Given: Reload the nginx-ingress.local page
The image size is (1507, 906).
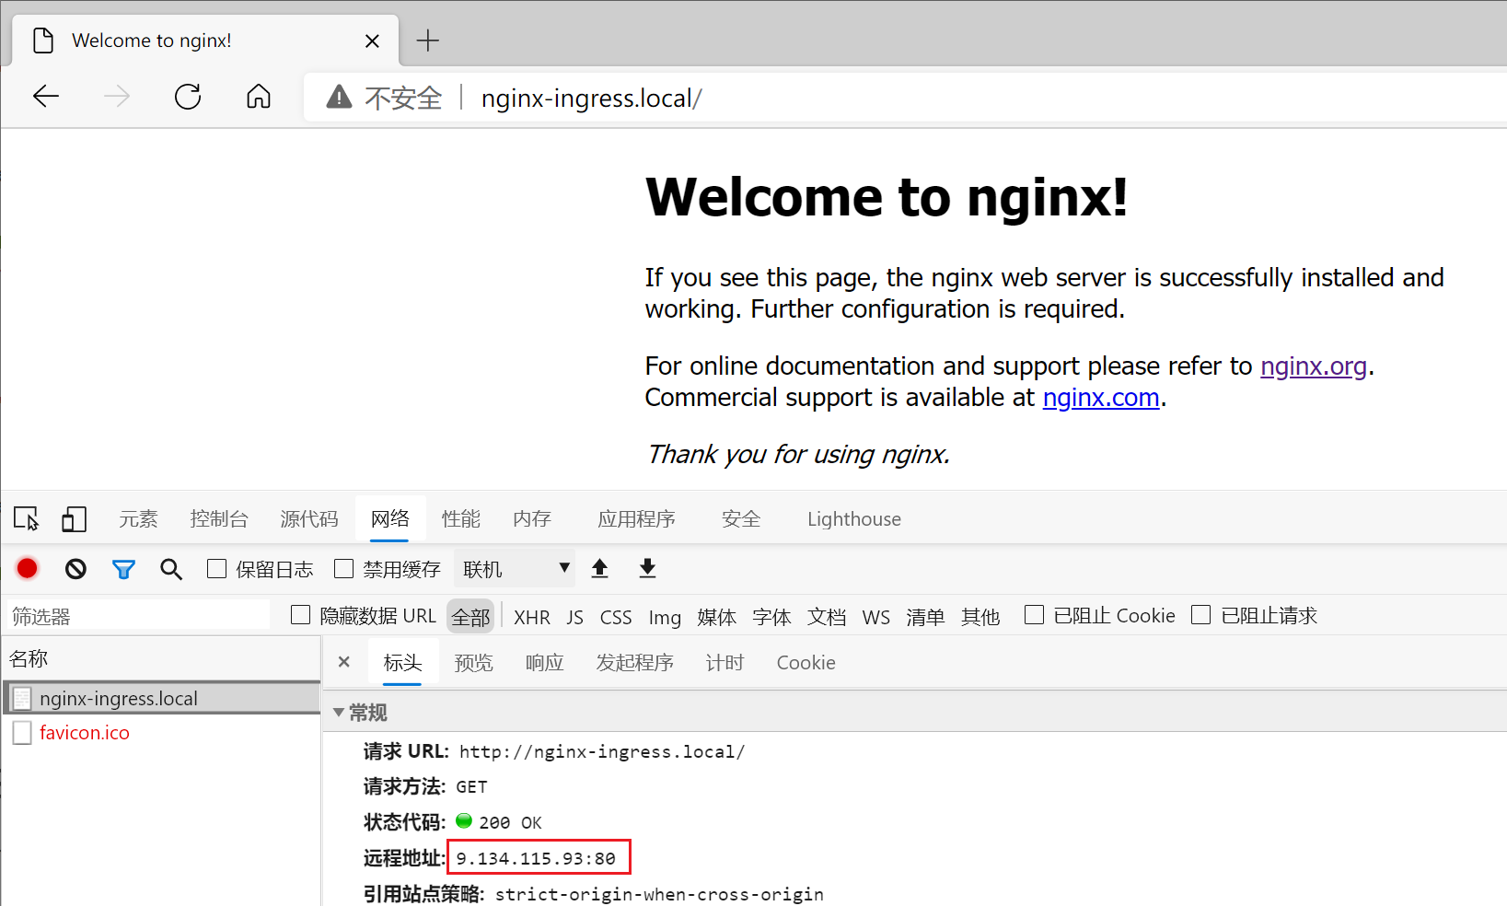Looking at the screenshot, I should pos(188,96).
